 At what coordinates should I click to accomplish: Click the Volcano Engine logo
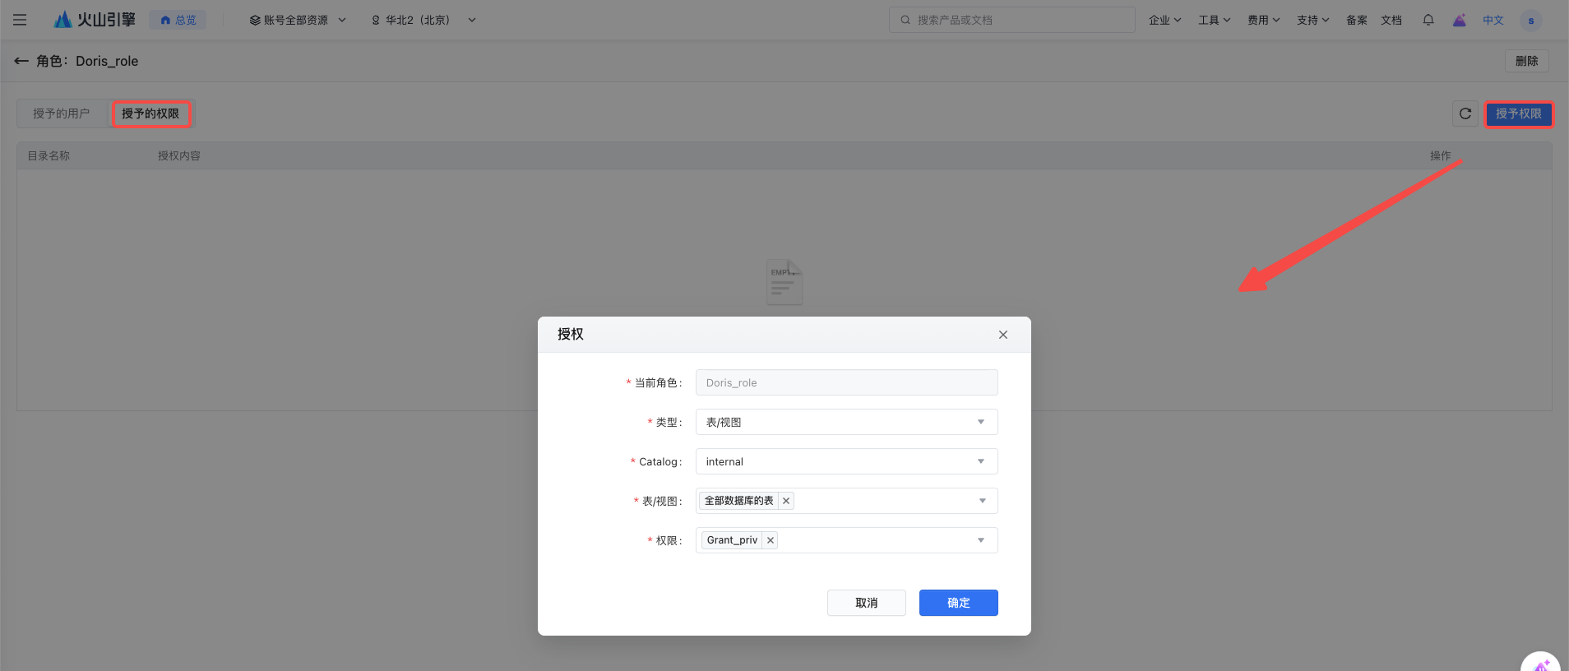tap(94, 20)
